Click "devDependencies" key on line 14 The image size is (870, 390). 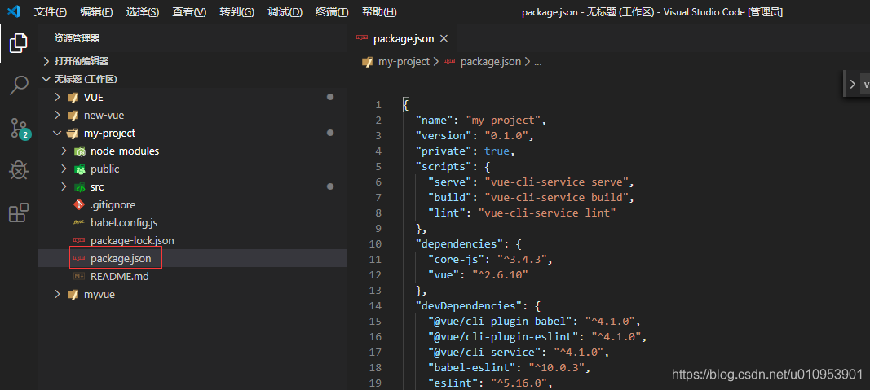(x=467, y=306)
